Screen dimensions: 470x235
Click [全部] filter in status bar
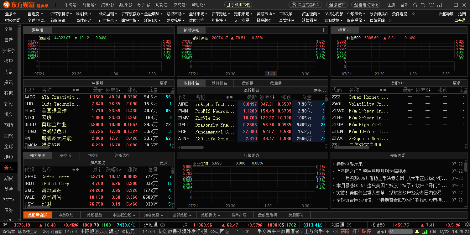click(x=381, y=232)
